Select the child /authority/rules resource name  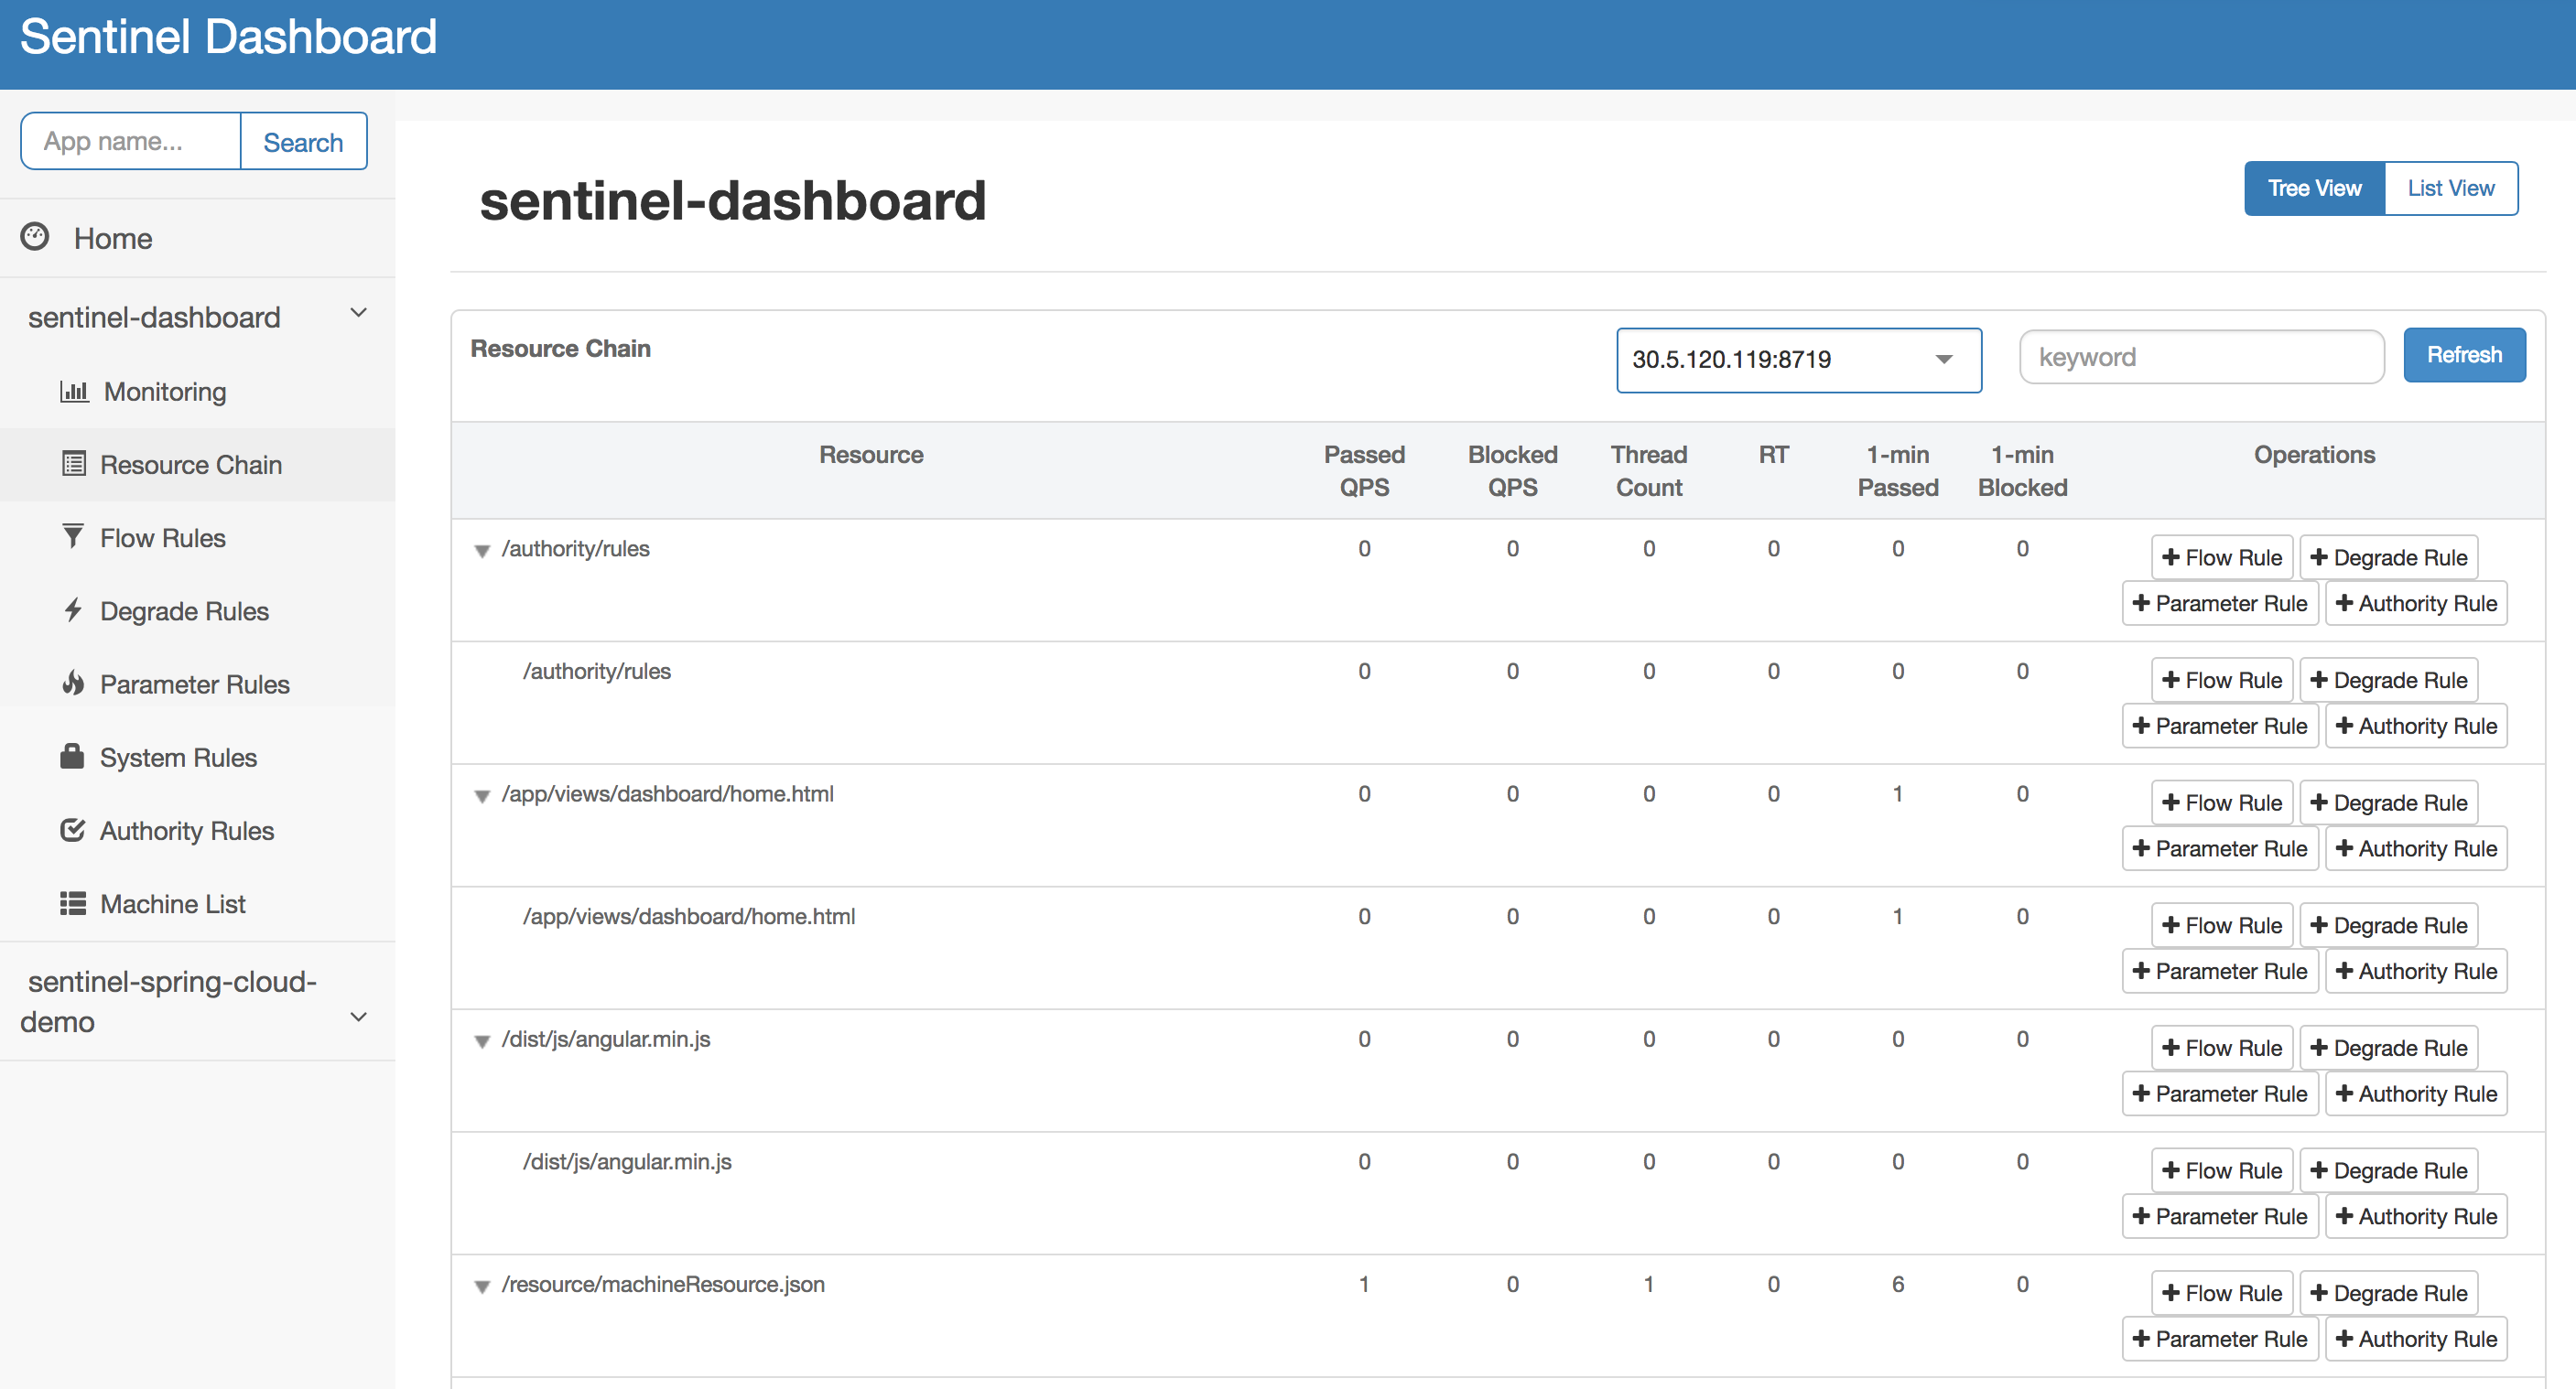click(596, 672)
